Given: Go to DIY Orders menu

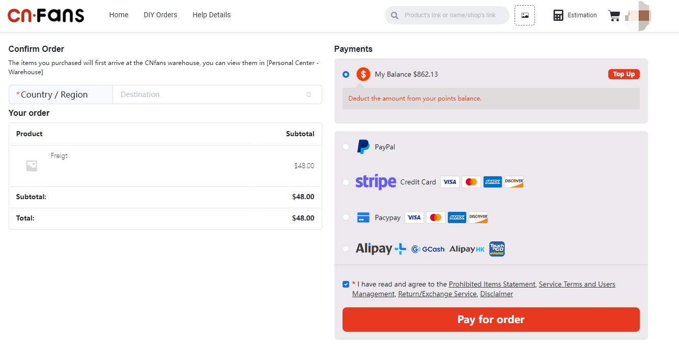Looking at the screenshot, I should [160, 15].
